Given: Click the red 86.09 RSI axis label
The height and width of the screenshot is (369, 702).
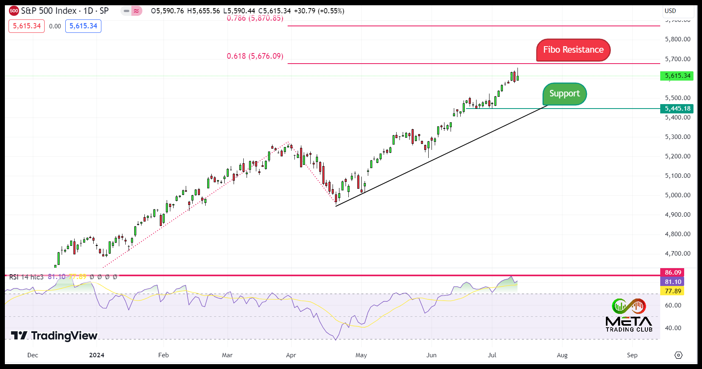Looking at the screenshot, I should click(x=673, y=273).
